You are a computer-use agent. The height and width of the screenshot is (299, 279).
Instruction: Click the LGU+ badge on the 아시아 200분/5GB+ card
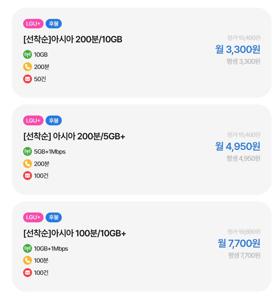tap(33, 120)
